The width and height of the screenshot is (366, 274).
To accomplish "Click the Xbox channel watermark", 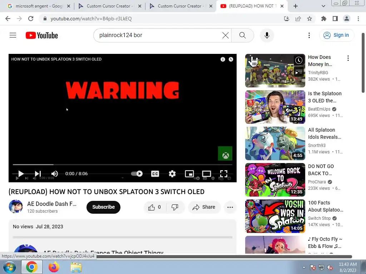I will pyautogui.click(x=225, y=153).
